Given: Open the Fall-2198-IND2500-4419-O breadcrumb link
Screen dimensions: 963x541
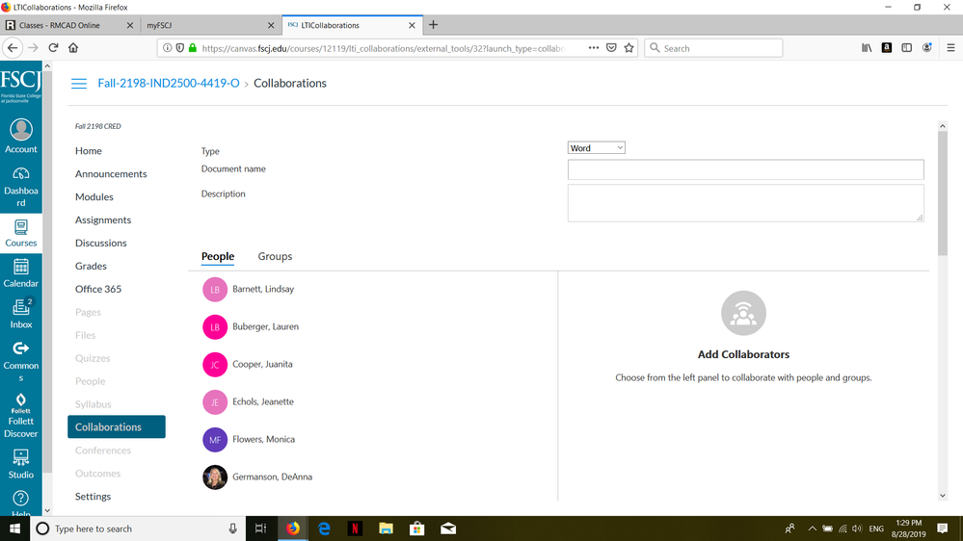Looking at the screenshot, I should click(169, 84).
